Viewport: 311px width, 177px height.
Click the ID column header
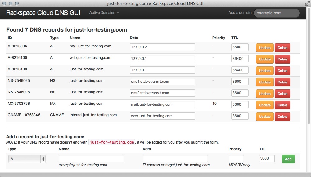(x=10, y=38)
